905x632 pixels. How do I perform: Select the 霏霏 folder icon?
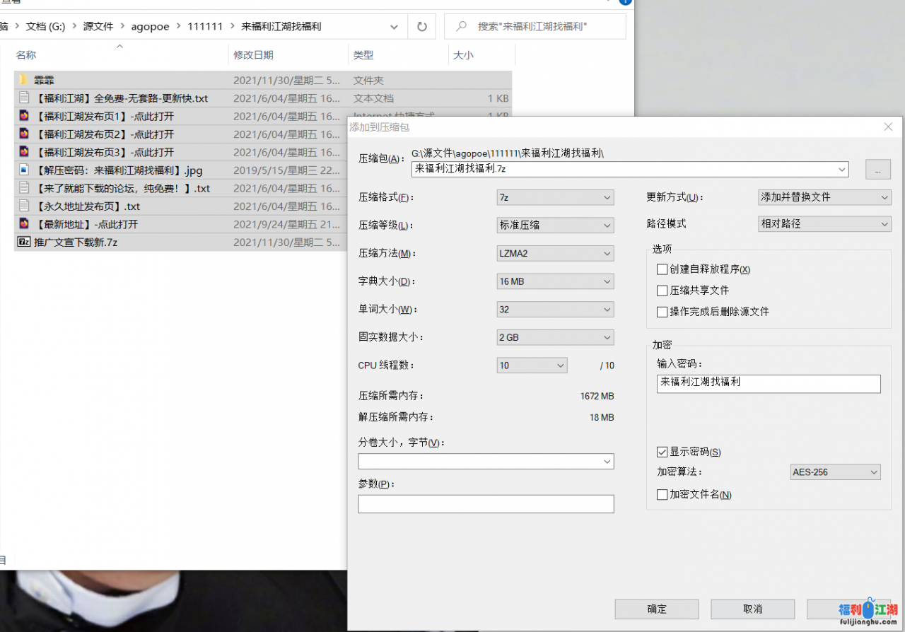(x=23, y=80)
